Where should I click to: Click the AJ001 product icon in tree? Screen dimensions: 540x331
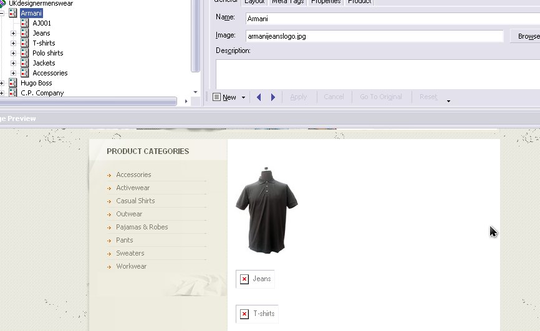(x=25, y=23)
